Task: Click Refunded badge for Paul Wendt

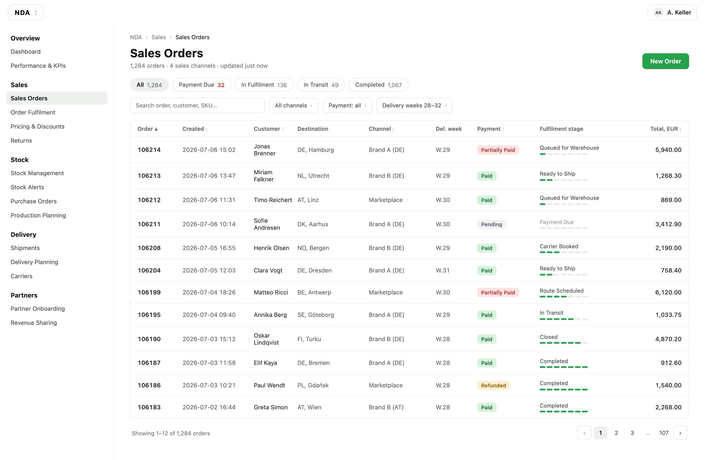Action: [x=493, y=385]
